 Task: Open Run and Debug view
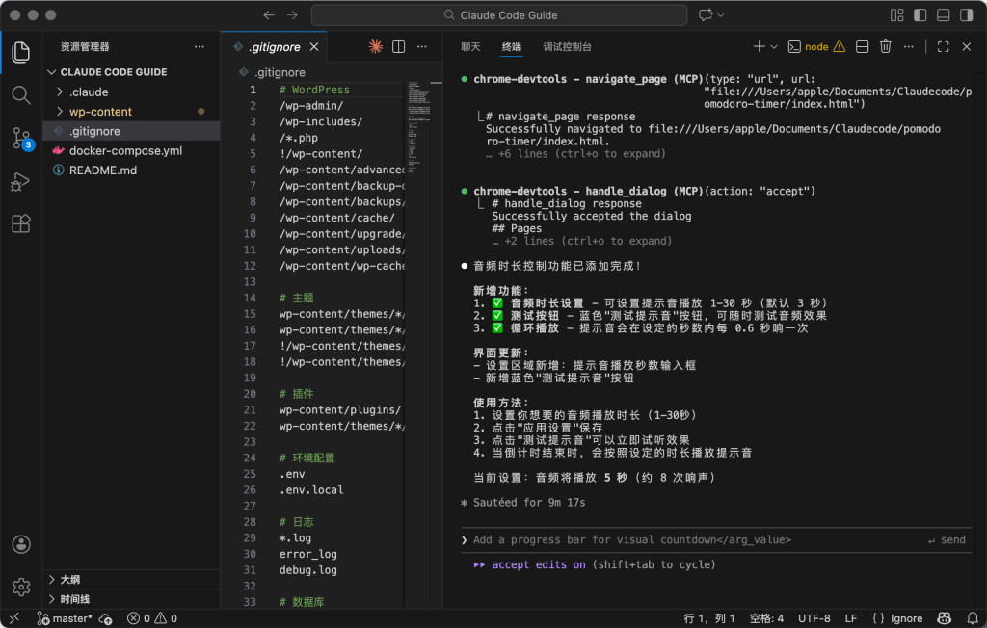point(20,181)
